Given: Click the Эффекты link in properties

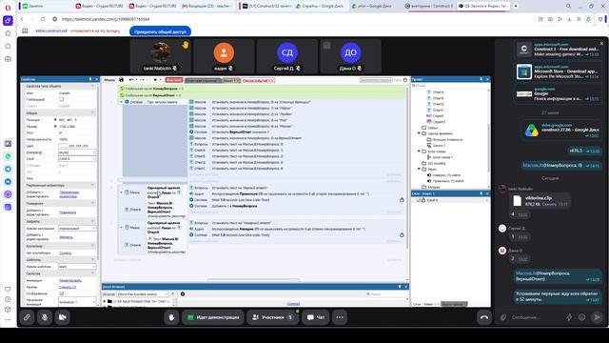Looking at the screenshot, I should tap(66, 237).
